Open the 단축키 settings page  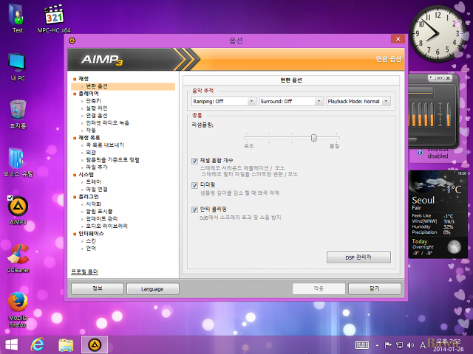pyautogui.click(x=93, y=101)
